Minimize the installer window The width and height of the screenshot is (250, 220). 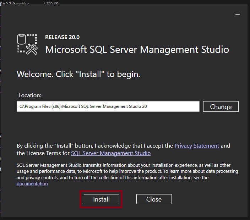tap(238, 14)
